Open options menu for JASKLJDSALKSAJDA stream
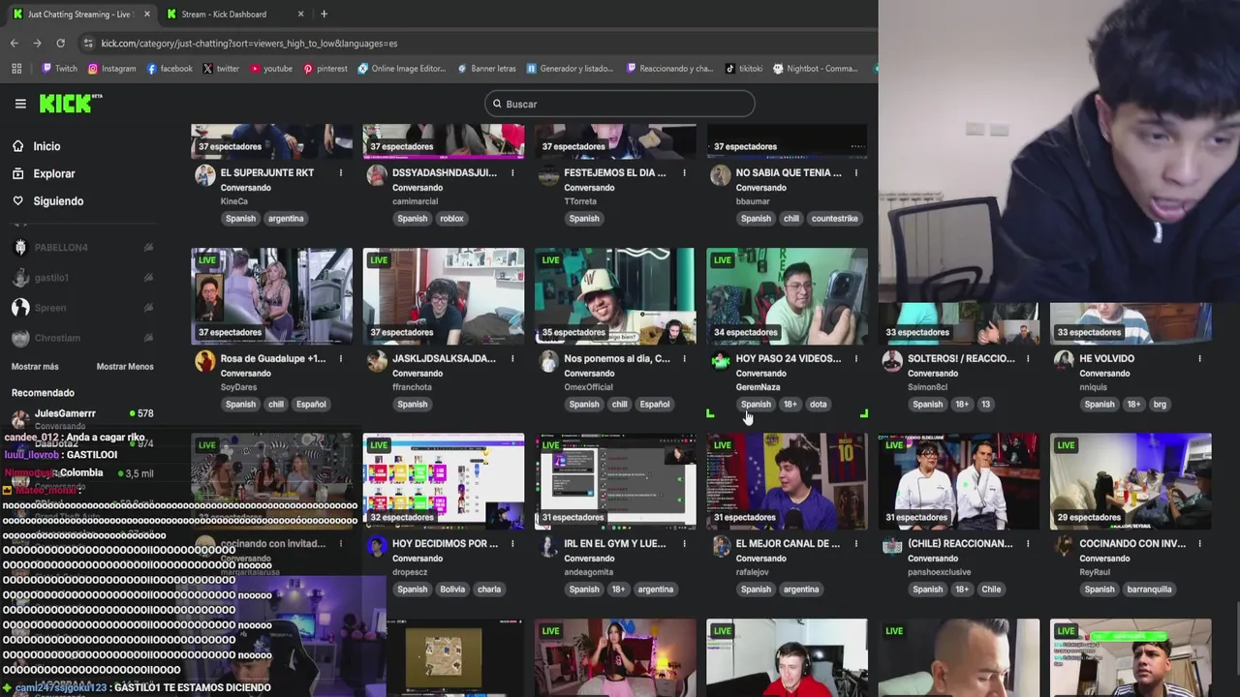 pyautogui.click(x=511, y=358)
